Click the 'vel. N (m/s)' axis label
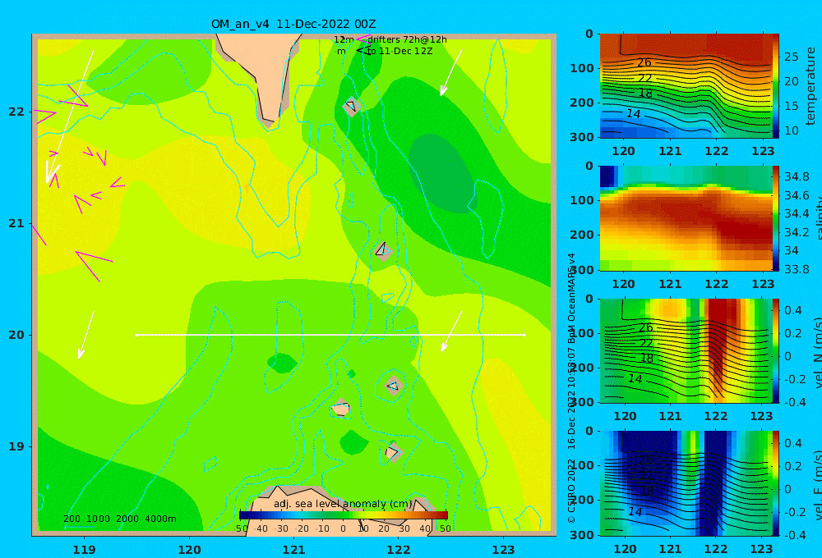The image size is (822, 558). pos(817,354)
